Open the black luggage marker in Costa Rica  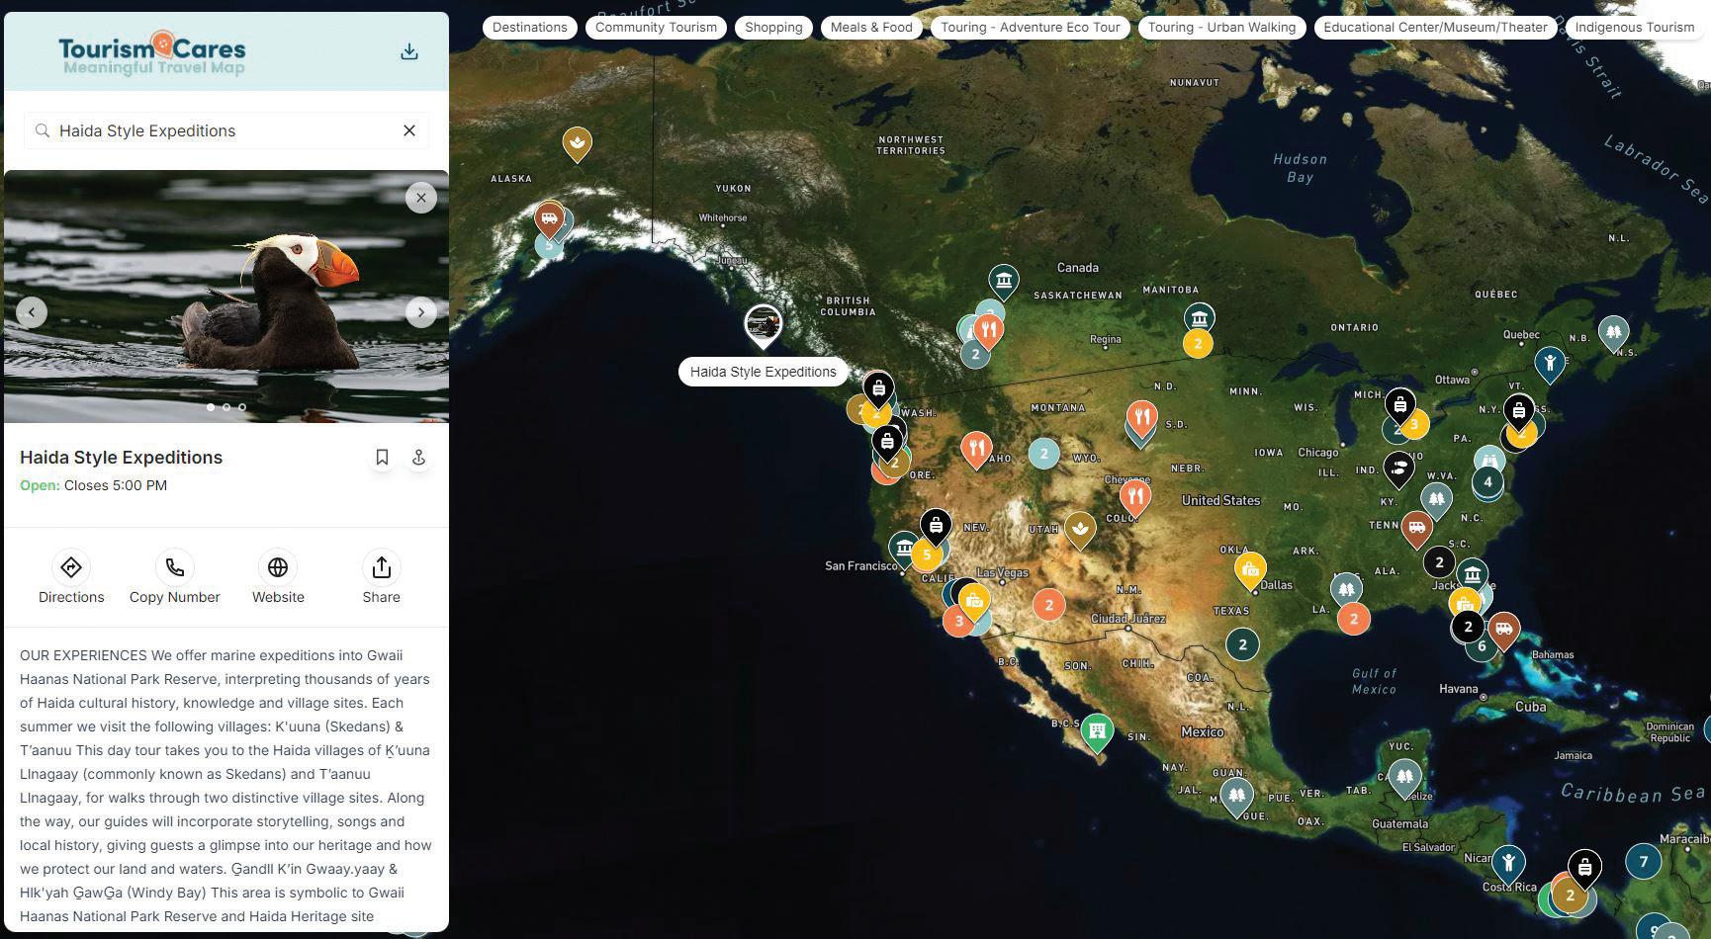pyautogui.click(x=1584, y=868)
